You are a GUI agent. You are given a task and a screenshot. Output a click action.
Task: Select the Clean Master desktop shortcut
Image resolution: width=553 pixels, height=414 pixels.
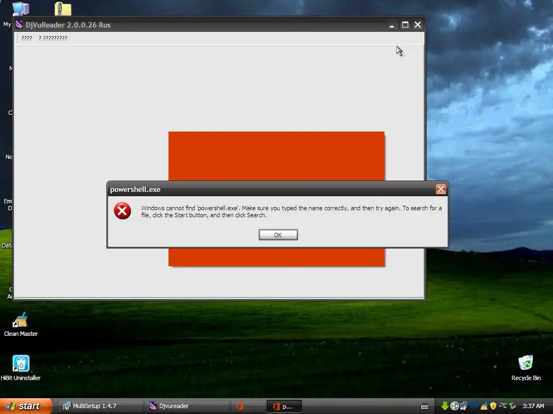coord(21,324)
